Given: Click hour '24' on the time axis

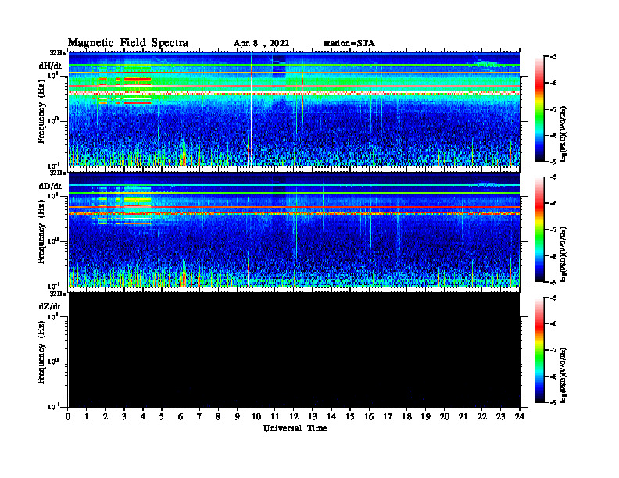Looking at the screenshot, I should 520,417.
